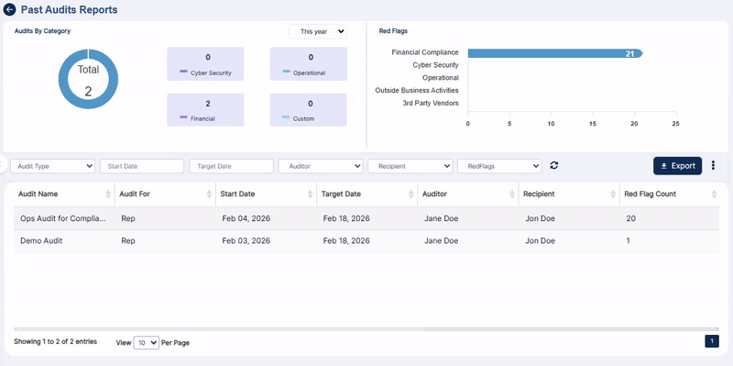
Task: Click the Feb 03, 2026 start date cell
Action: pyautogui.click(x=246, y=241)
